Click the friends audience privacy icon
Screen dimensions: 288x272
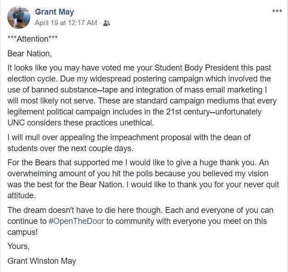coord(107,23)
